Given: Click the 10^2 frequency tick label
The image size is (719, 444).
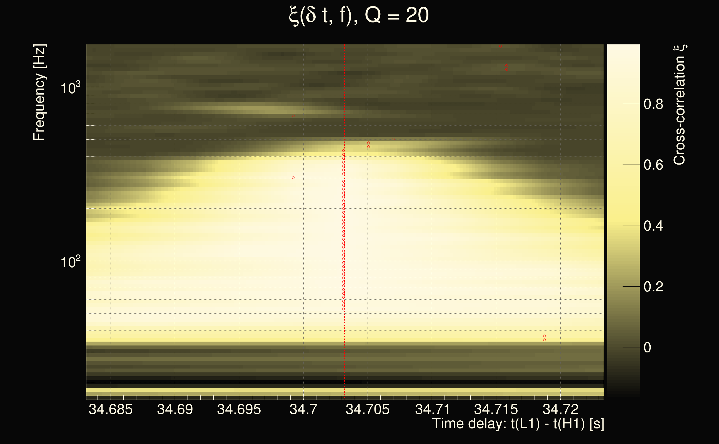Looking at the screenshot, I should tap(70, 262).
